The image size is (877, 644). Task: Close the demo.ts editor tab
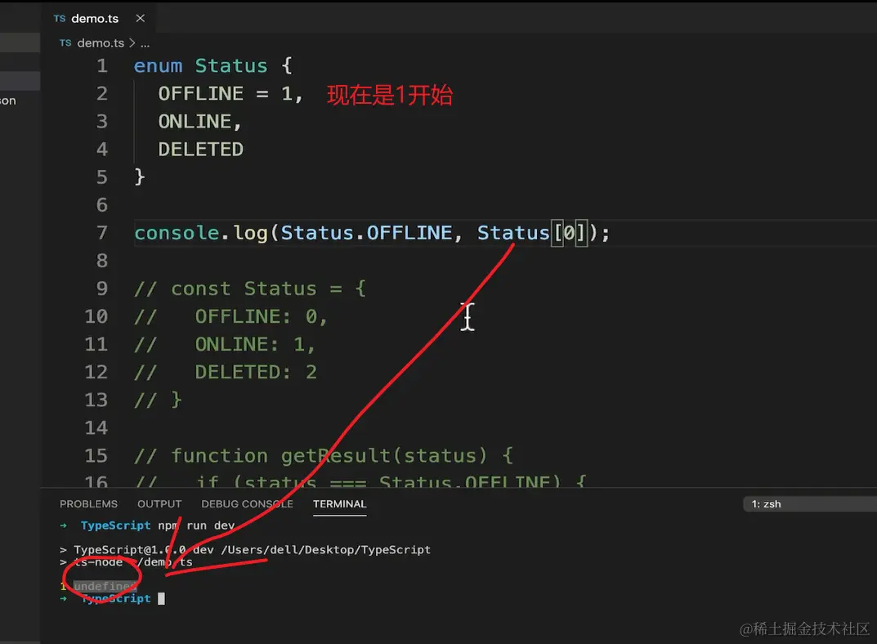[141, 19]
